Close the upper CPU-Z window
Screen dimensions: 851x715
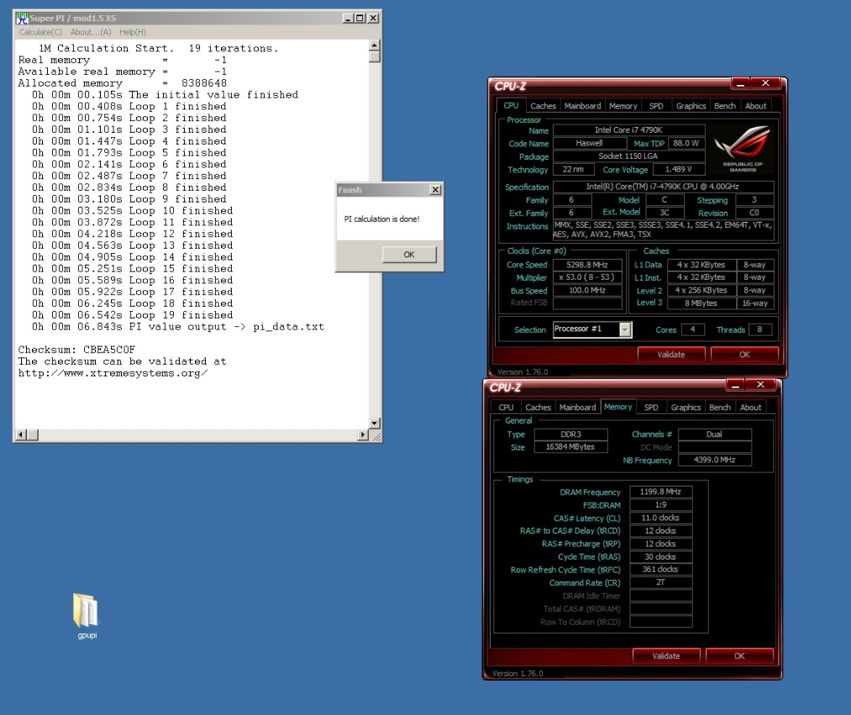pyautogui.click(x=765, y=83)
